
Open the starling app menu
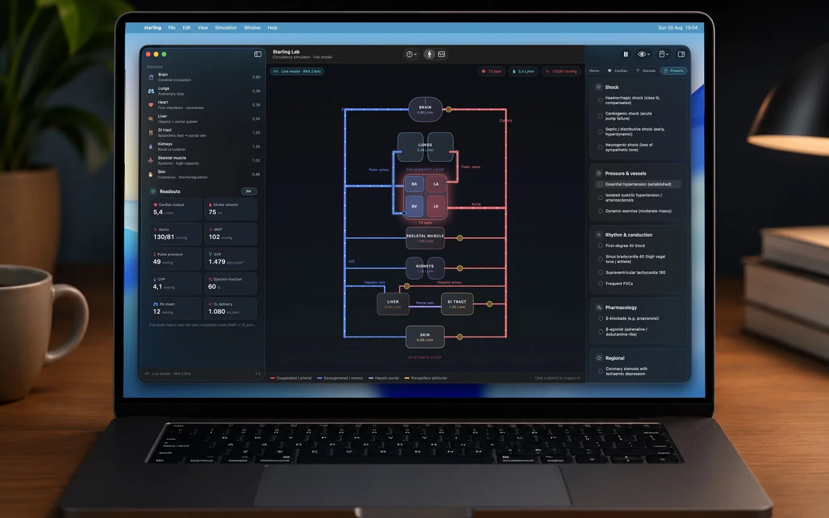click(153, 28)
